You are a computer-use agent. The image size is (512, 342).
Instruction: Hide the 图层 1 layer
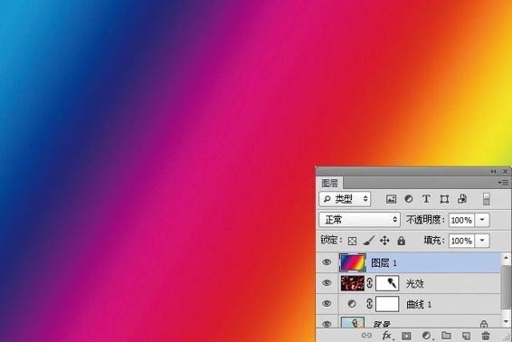[327, 262]
